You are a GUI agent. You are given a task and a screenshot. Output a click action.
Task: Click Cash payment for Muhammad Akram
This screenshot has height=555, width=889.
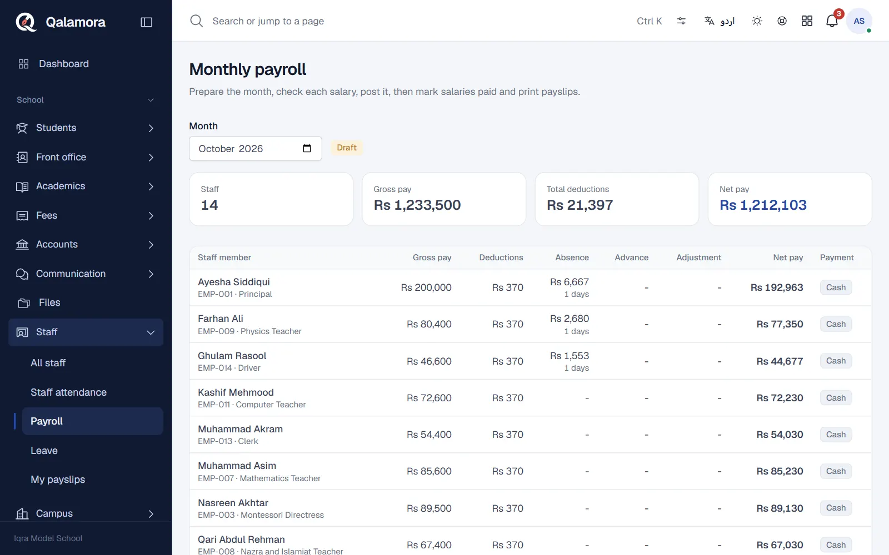coord(836,435)
